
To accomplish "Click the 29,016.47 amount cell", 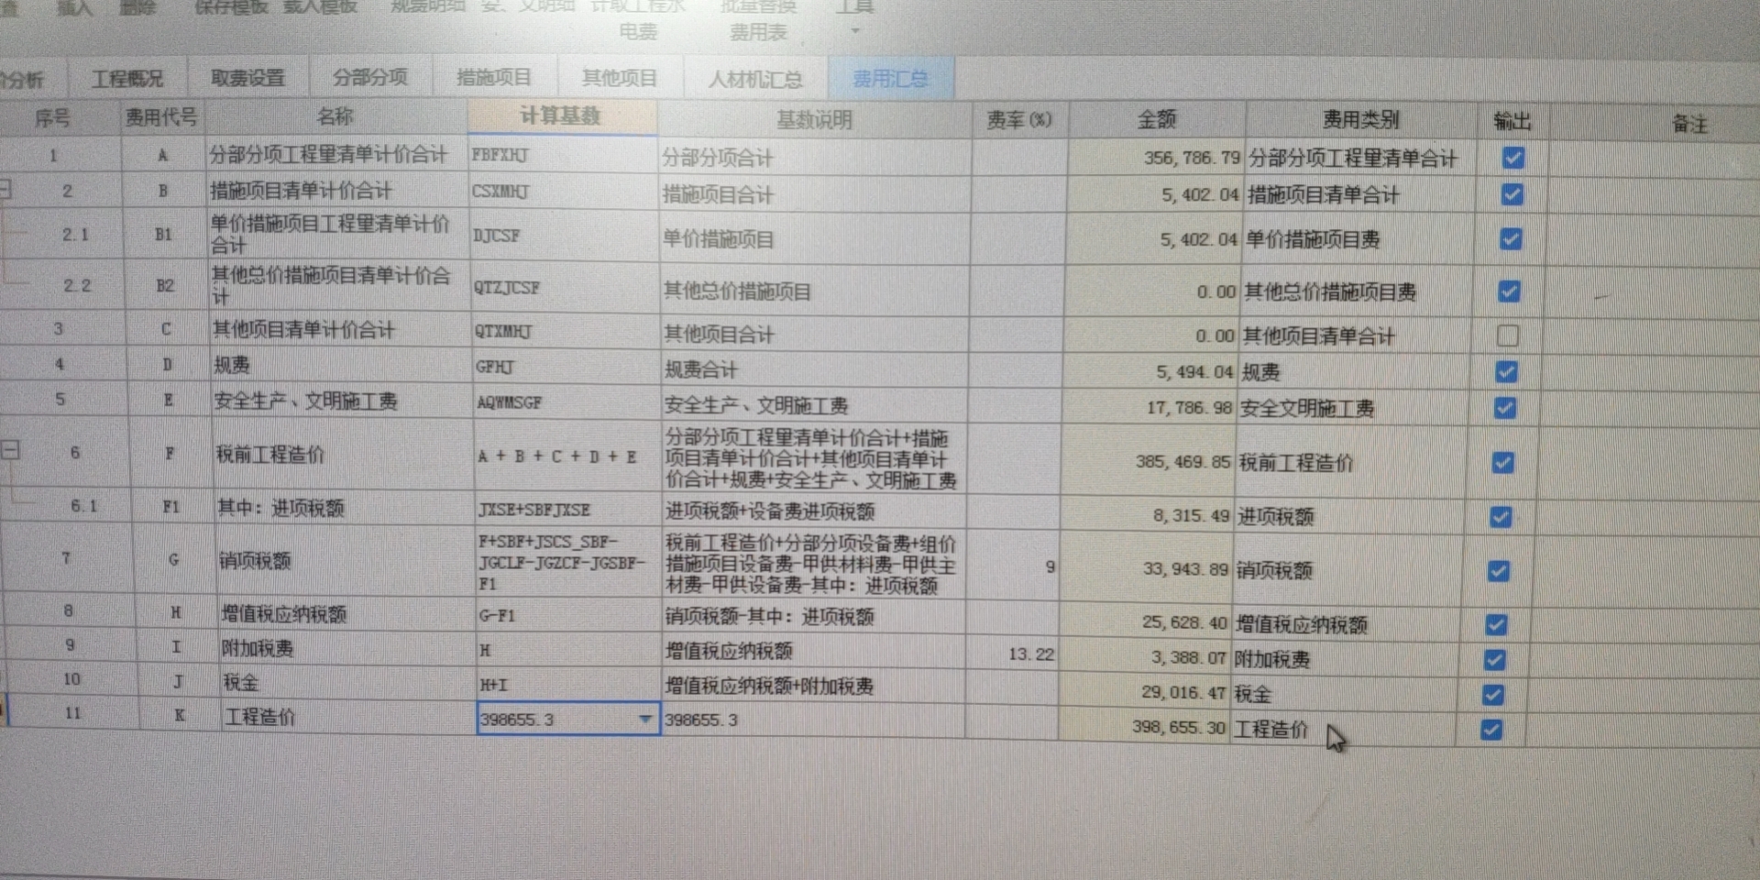I will [1143, 692].
